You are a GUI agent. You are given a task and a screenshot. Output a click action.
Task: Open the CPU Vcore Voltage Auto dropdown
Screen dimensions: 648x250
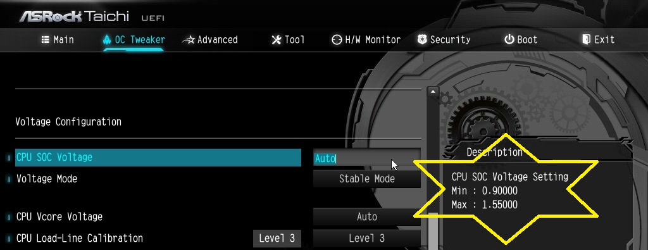tap(366, 217)
